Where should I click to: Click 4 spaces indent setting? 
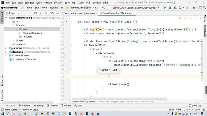196,110
